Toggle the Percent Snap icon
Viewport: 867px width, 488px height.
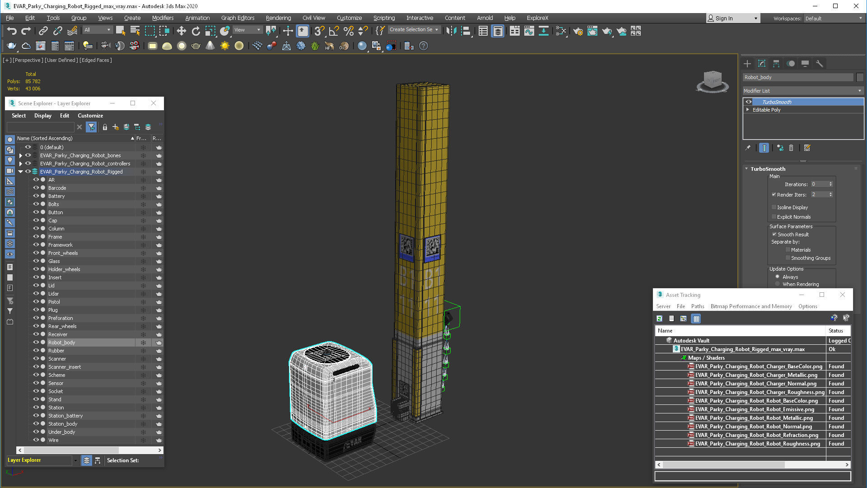[348, 31]
